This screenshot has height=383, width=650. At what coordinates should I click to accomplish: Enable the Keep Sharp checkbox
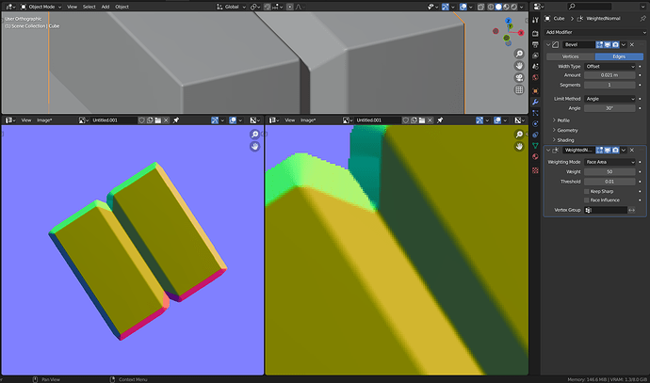coord(587,191)
